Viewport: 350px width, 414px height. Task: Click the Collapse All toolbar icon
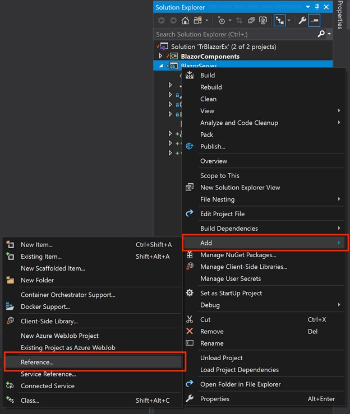[x=251, y=21]
